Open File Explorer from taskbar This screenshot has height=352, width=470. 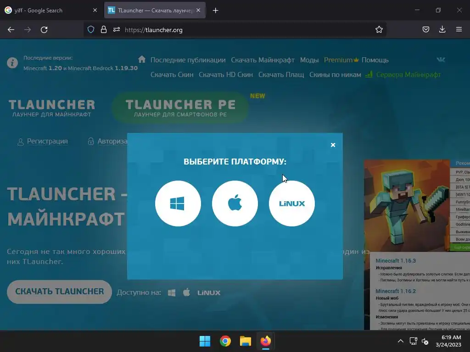click(x=245, y=341)
